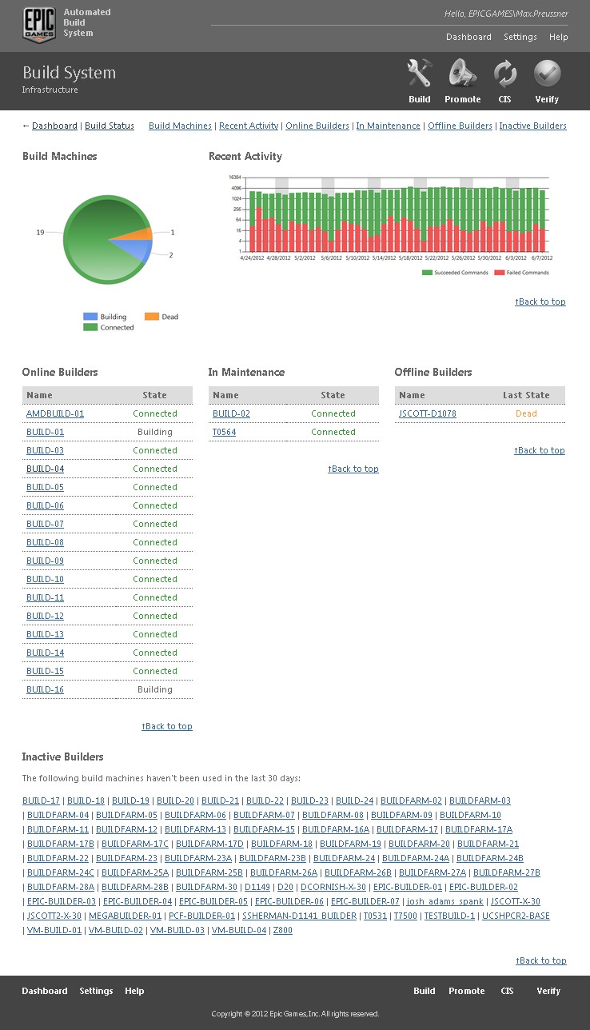Image resolution: width=590 pixels, height=1030 pixels.
Task: Open inactive builder VM-BUILD-03
Action: point(177,930)
